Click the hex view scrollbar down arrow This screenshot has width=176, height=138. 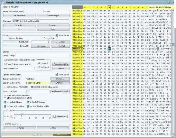pos(173,135)
